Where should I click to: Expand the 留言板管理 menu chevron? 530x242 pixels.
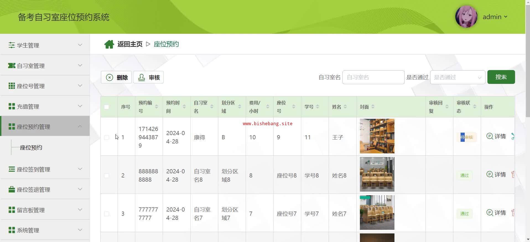80,210
